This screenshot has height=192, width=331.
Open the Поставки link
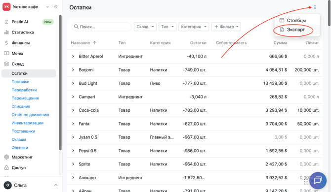pyautogui.click(x=20, y=82)
